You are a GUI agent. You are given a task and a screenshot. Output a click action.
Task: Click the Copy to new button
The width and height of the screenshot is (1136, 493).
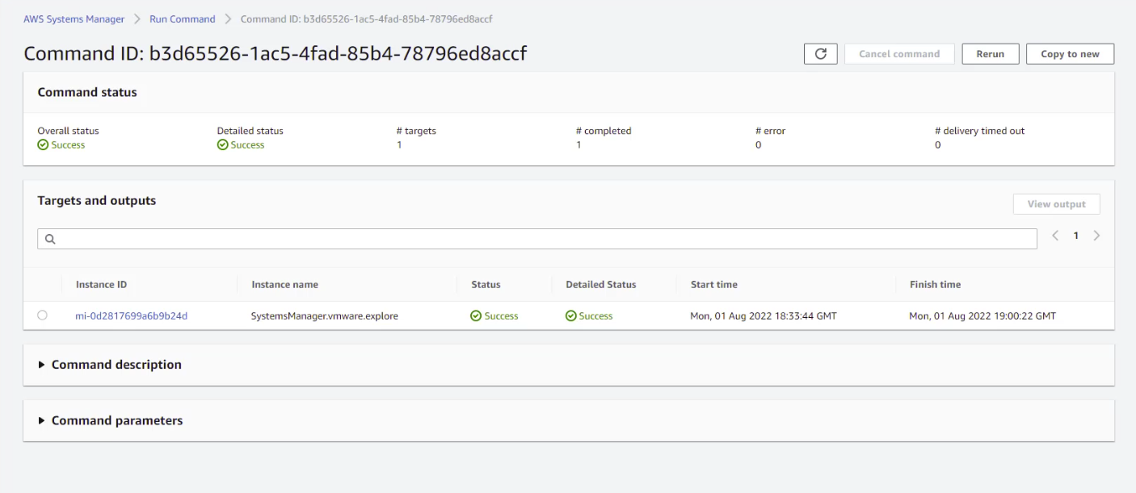(1070, 53)
